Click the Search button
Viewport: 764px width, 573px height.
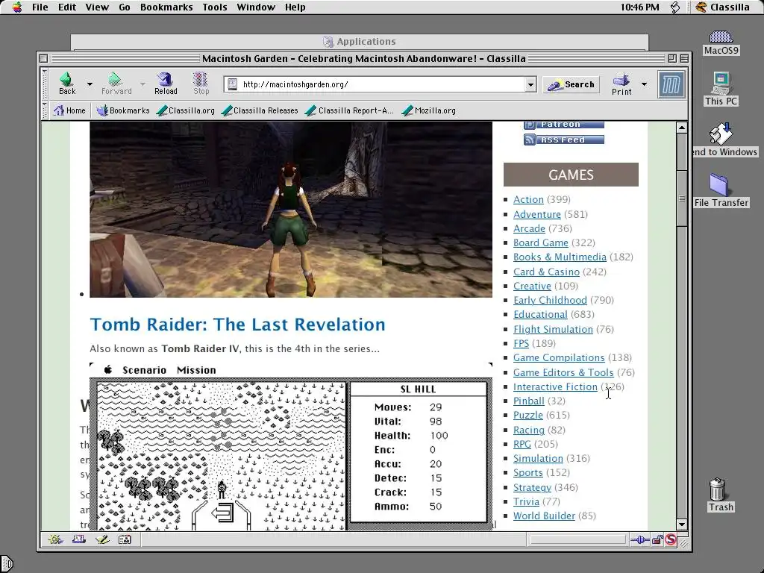[571, 84]
